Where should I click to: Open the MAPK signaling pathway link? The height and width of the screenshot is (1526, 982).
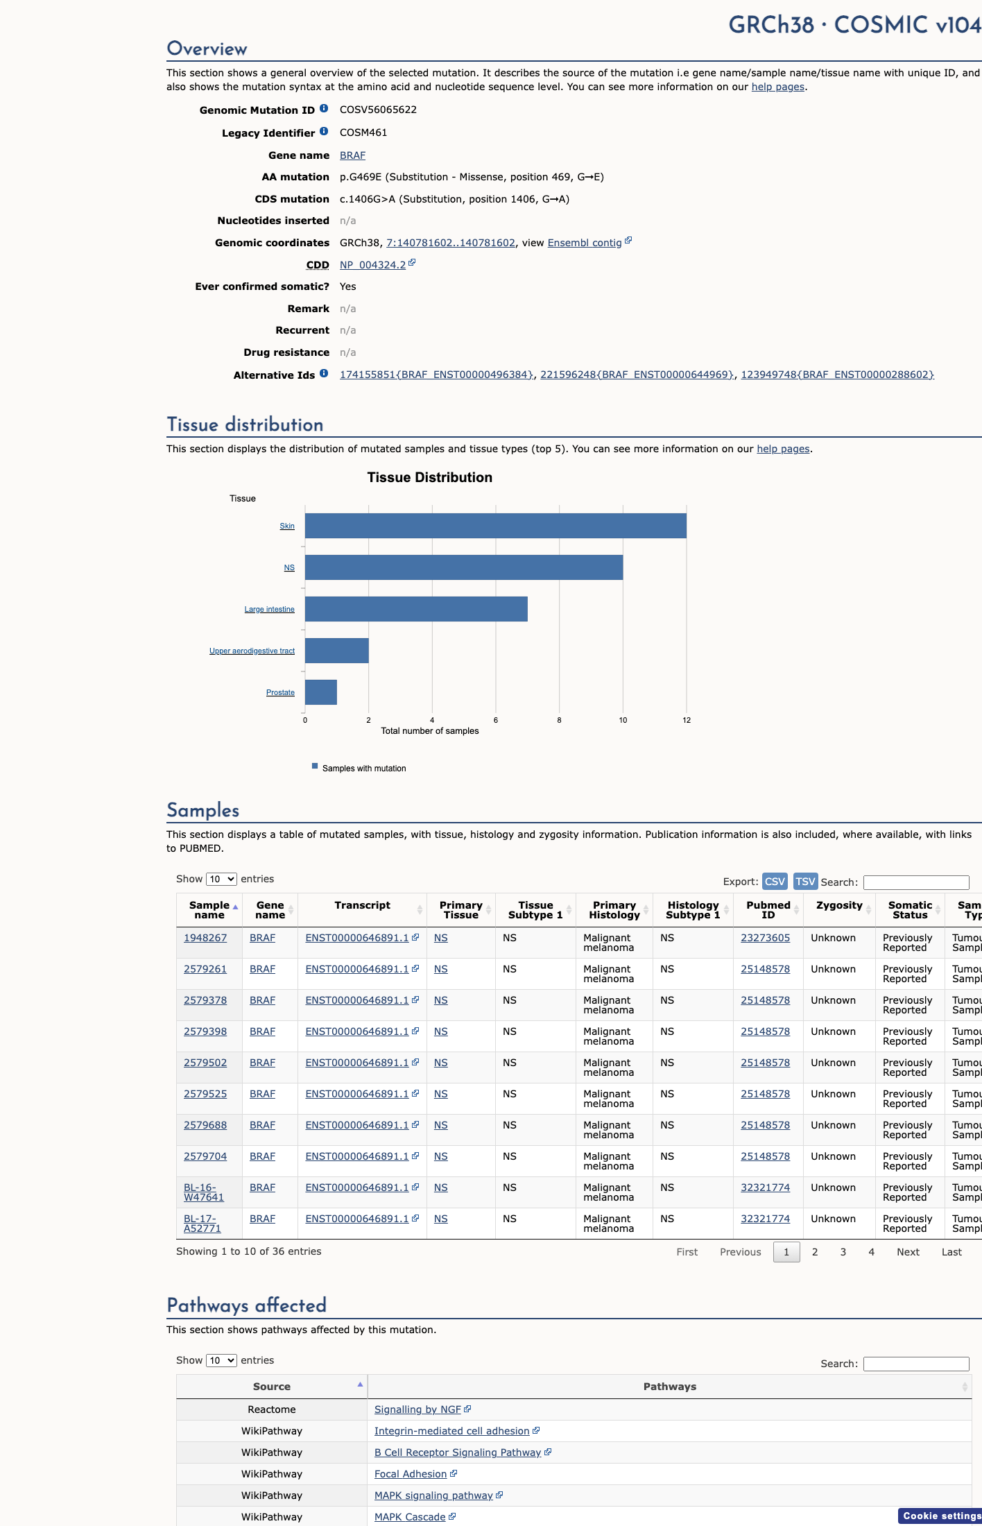tap(433, 1495)
